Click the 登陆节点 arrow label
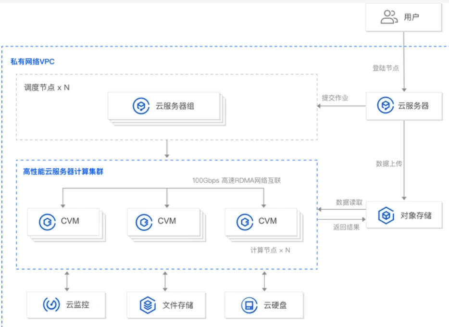Screen dimensions: 449x327 click(x=386, y=68)
